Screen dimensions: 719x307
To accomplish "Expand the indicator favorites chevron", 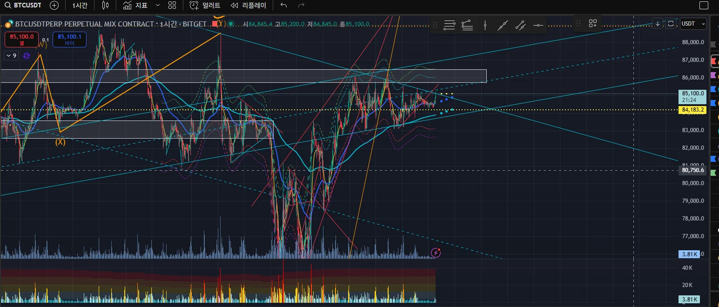I will coord(157,6).
